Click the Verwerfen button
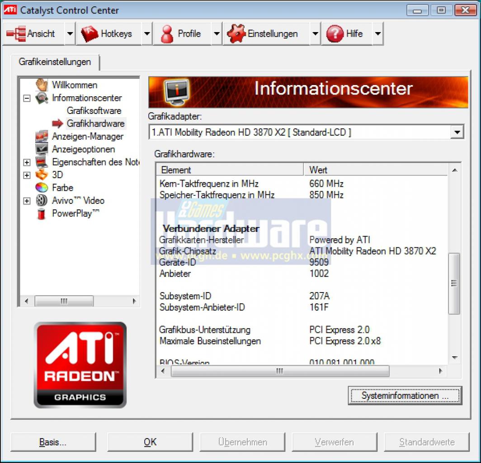The width and height of the screenshot is (481, 463). tap(335, 442)
